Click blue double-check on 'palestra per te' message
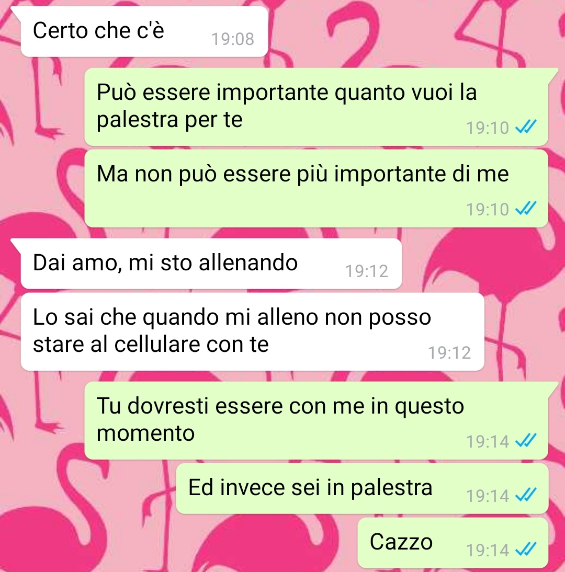 (x=526, y=127)
